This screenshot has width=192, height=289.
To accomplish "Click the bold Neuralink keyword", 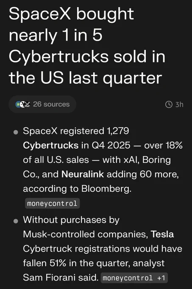I will coord(83,174).
